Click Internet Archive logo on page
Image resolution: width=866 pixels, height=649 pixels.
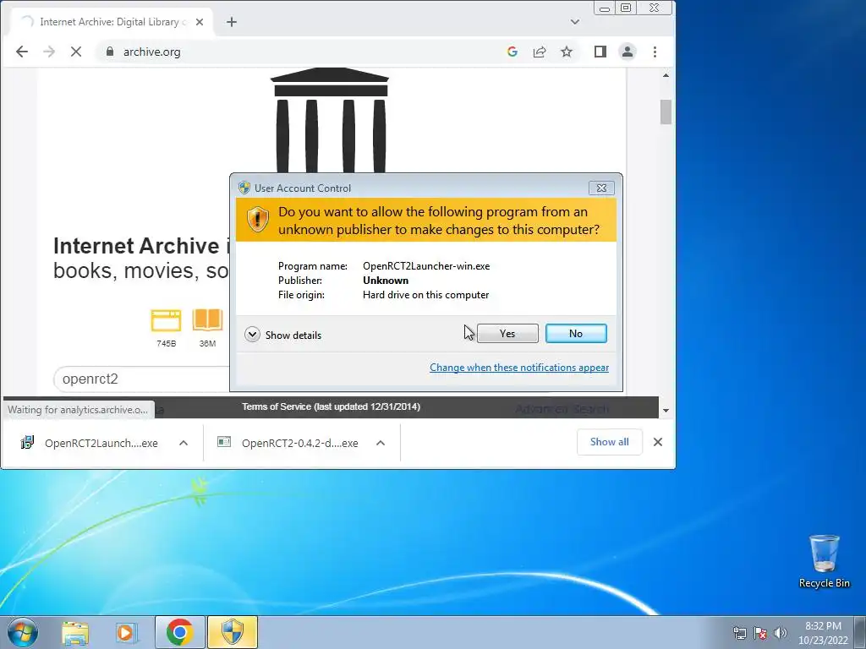point(329,120)
